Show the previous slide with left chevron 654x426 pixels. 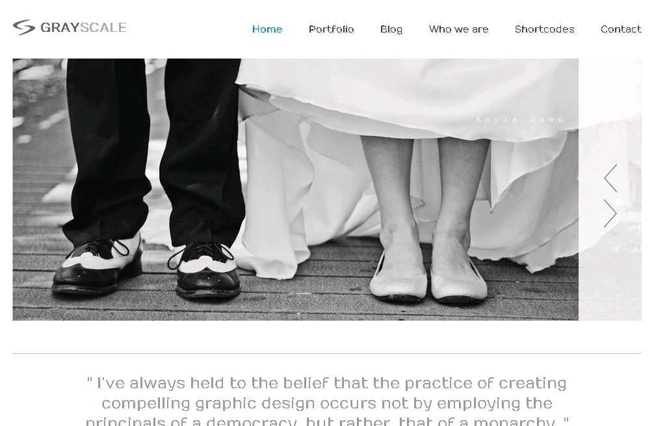[x=610, y=178]
